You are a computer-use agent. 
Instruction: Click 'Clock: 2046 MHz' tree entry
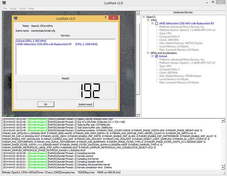click(169, 40)
